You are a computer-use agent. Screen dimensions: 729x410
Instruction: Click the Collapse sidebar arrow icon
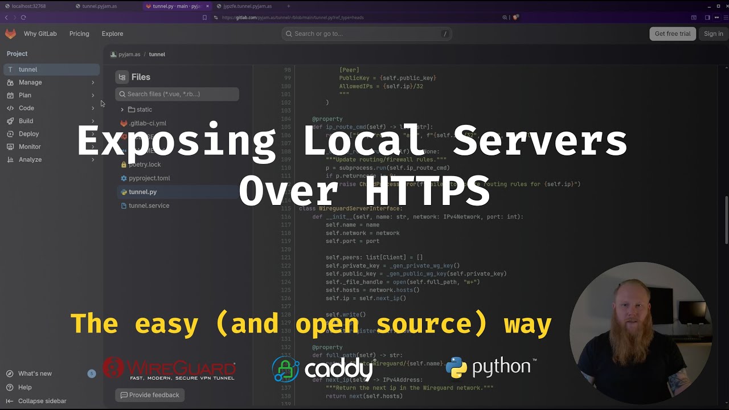click(10, 401)
